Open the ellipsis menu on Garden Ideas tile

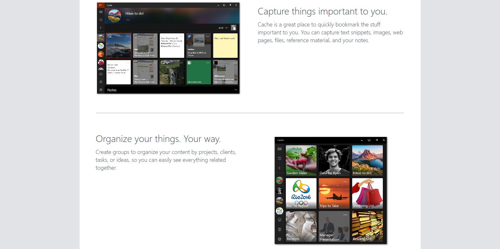tap(312, 149)
